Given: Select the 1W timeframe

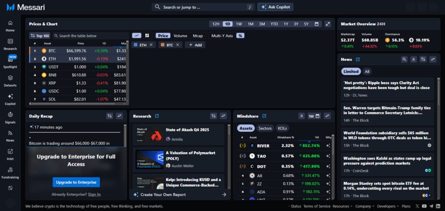Looking at the screenshot, I should point(239,24).
